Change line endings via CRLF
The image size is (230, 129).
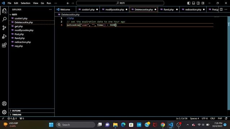click(x=212, y=119)
